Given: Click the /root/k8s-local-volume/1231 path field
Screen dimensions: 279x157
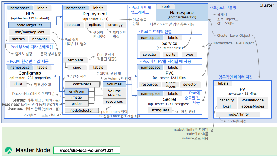Looking at the screenshot, I should tap(87, 150).
